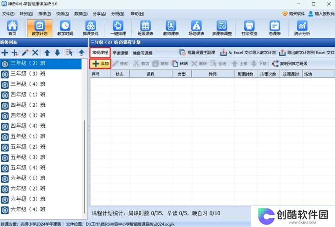Open the 统计分析 statistics chart icon
335x227 pixels.
[302, 28]
